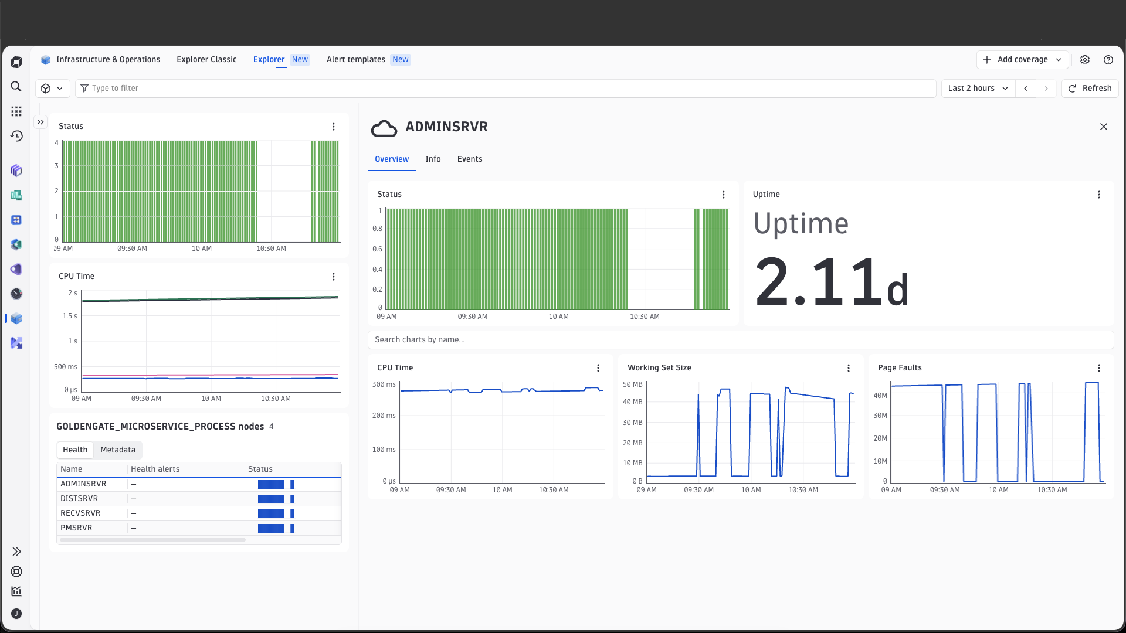Click the GOLDENGATE_MICROSERVICE_PROCESS nodes heading
1126x633 pixels.
(x=160, y=427)
